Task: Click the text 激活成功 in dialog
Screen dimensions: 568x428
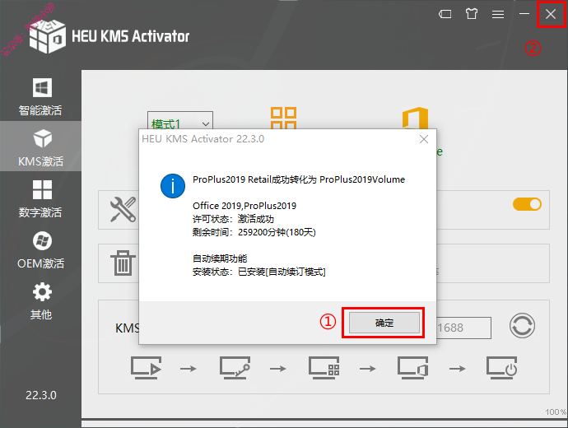Action: pos(256,219)
